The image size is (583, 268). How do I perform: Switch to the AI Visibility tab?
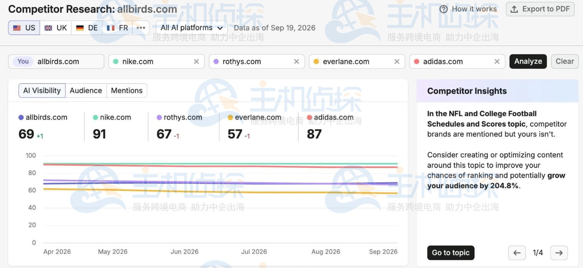point(42,90)
